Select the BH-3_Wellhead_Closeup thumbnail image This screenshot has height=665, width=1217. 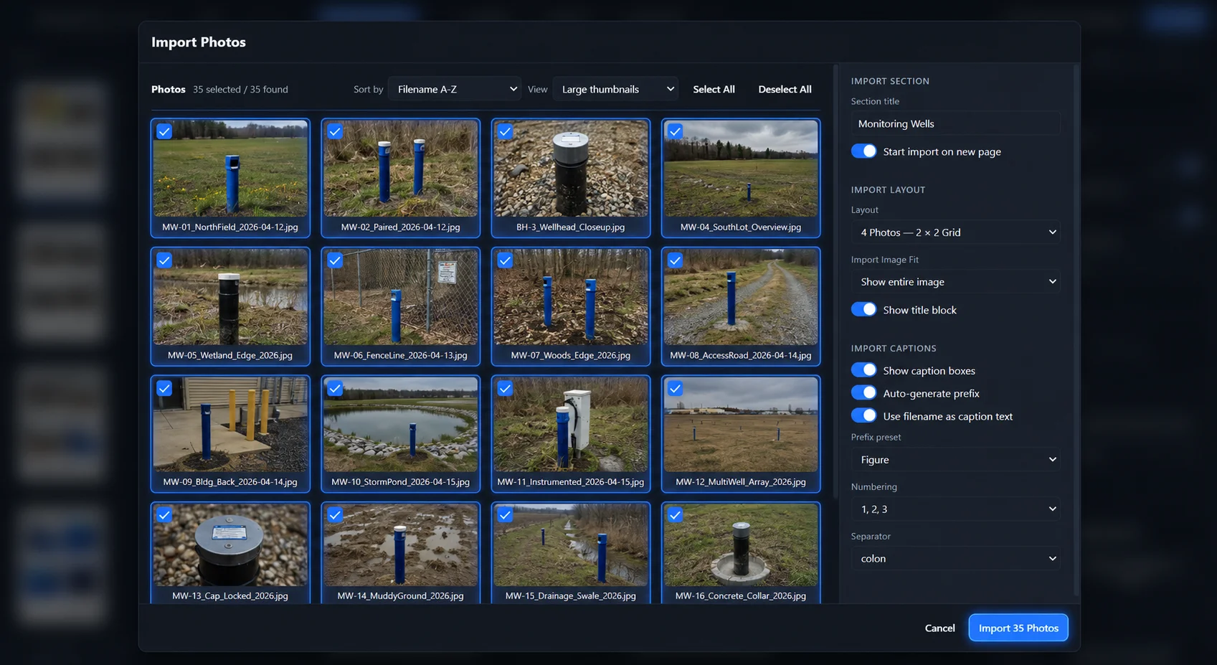point(571,169)
